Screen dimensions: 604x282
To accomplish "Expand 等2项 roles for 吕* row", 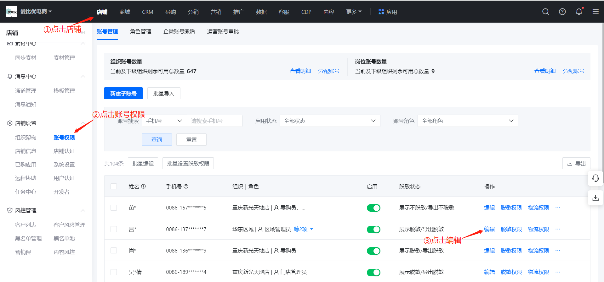I will tap(303, 229).
